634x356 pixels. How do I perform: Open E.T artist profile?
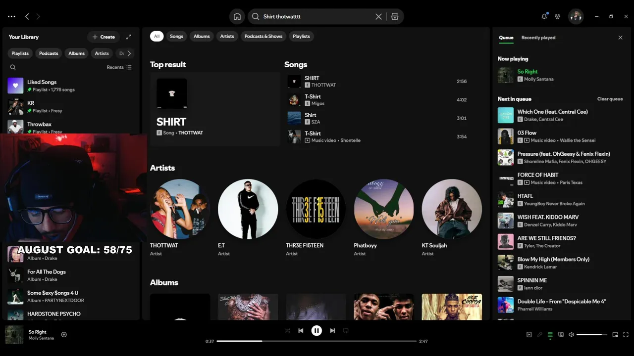click(248, 218)
